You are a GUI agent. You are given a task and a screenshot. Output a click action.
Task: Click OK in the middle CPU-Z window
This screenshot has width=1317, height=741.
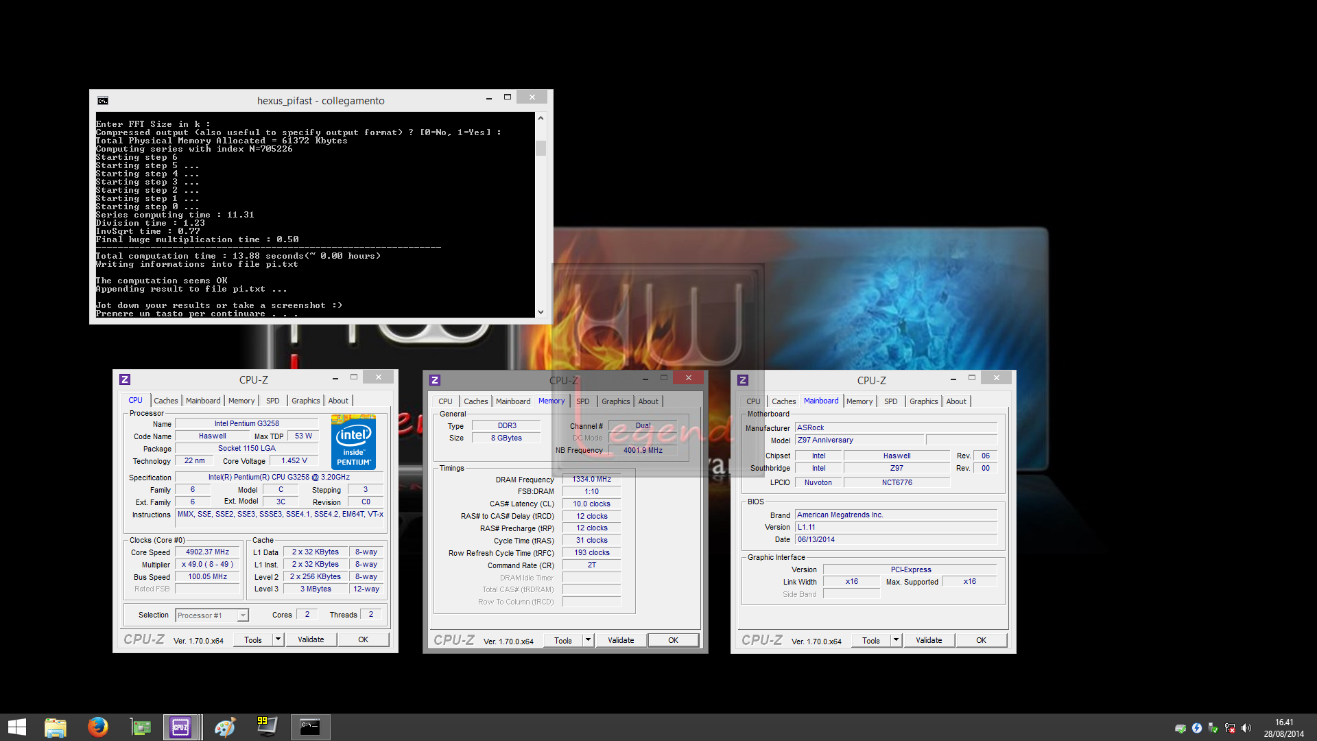coord(674,640)
